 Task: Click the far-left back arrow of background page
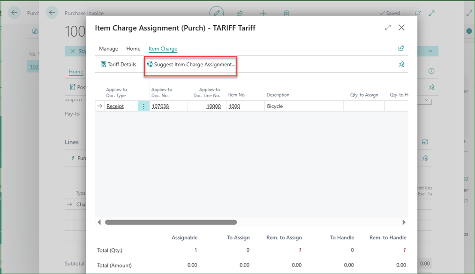(14, 13)
